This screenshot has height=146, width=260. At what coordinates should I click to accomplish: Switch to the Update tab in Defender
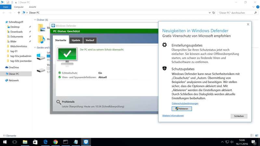coord(76,40)
